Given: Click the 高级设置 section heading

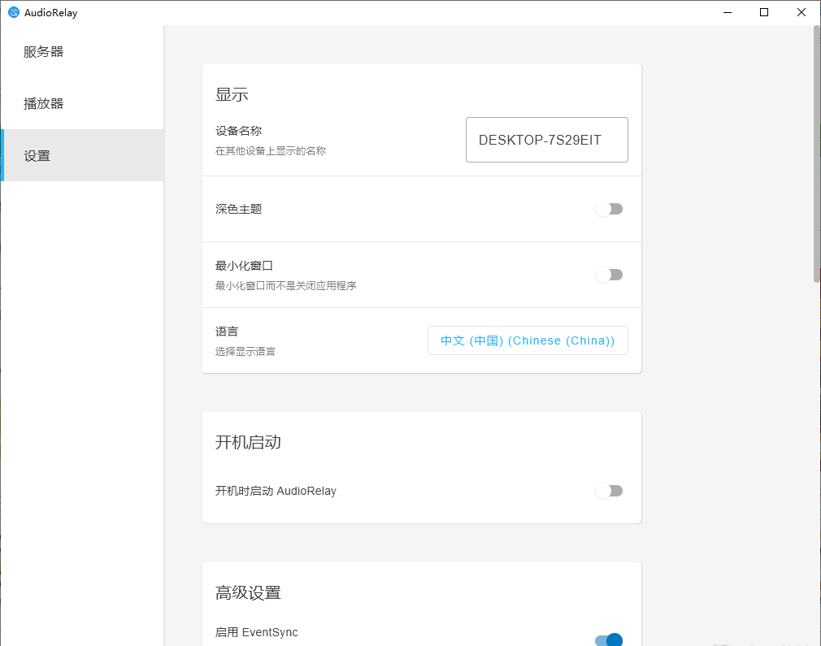Looking at the screenshot, I should pos(248,592).
